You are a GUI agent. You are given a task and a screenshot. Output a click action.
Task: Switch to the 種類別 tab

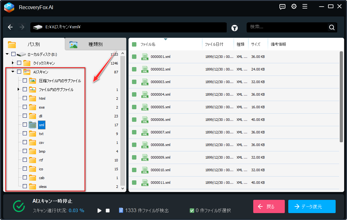tap(95, 44)
